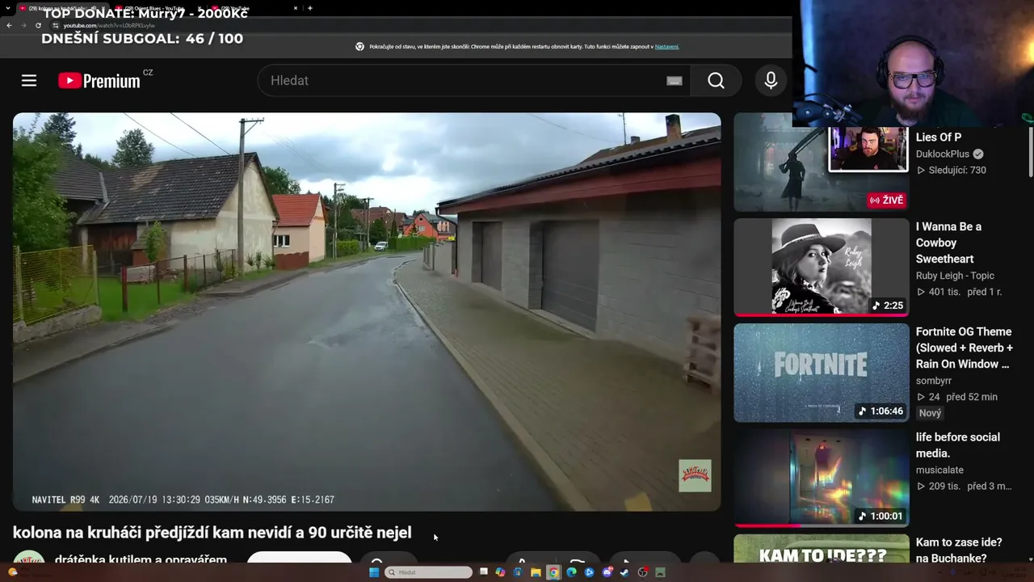The width and height of the screenshot is (1034, 582).
Task: Open OBS Studio from the taskbar
Action: click(642, 572)
